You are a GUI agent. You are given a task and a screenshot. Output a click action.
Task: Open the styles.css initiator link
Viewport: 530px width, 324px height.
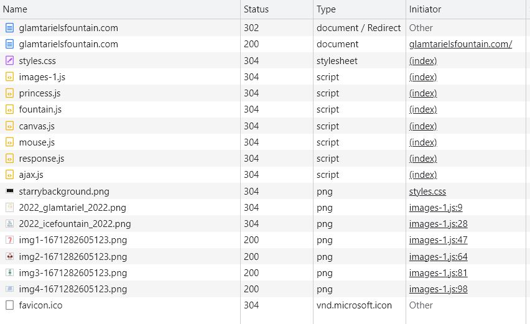(x=427, y=192)
